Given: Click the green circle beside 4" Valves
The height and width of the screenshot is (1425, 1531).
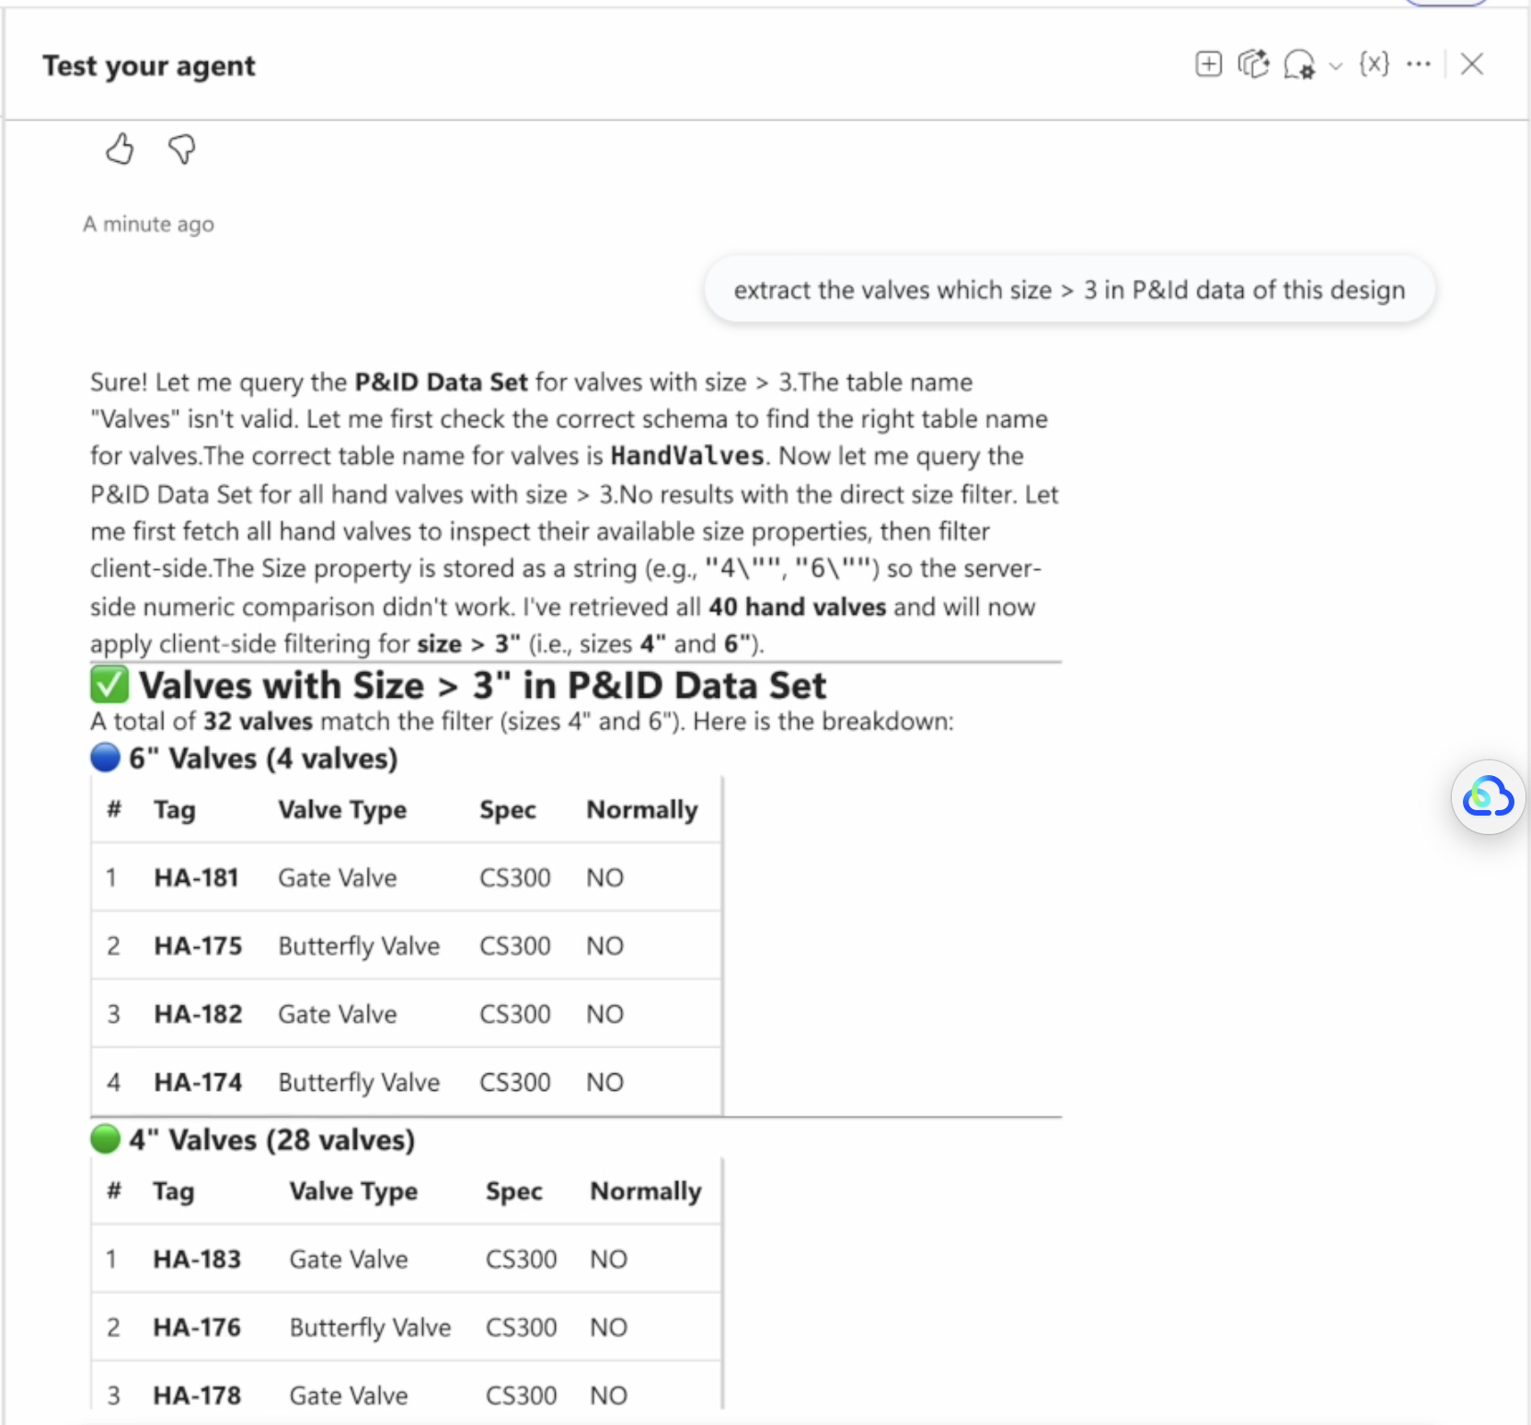Looking at the screenshot, I should click(x=106, y=1139).
